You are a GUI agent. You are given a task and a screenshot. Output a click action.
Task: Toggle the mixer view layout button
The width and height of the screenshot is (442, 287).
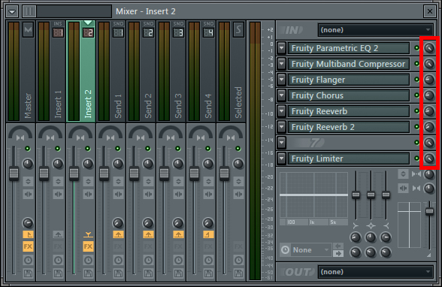tap(29, 11)
